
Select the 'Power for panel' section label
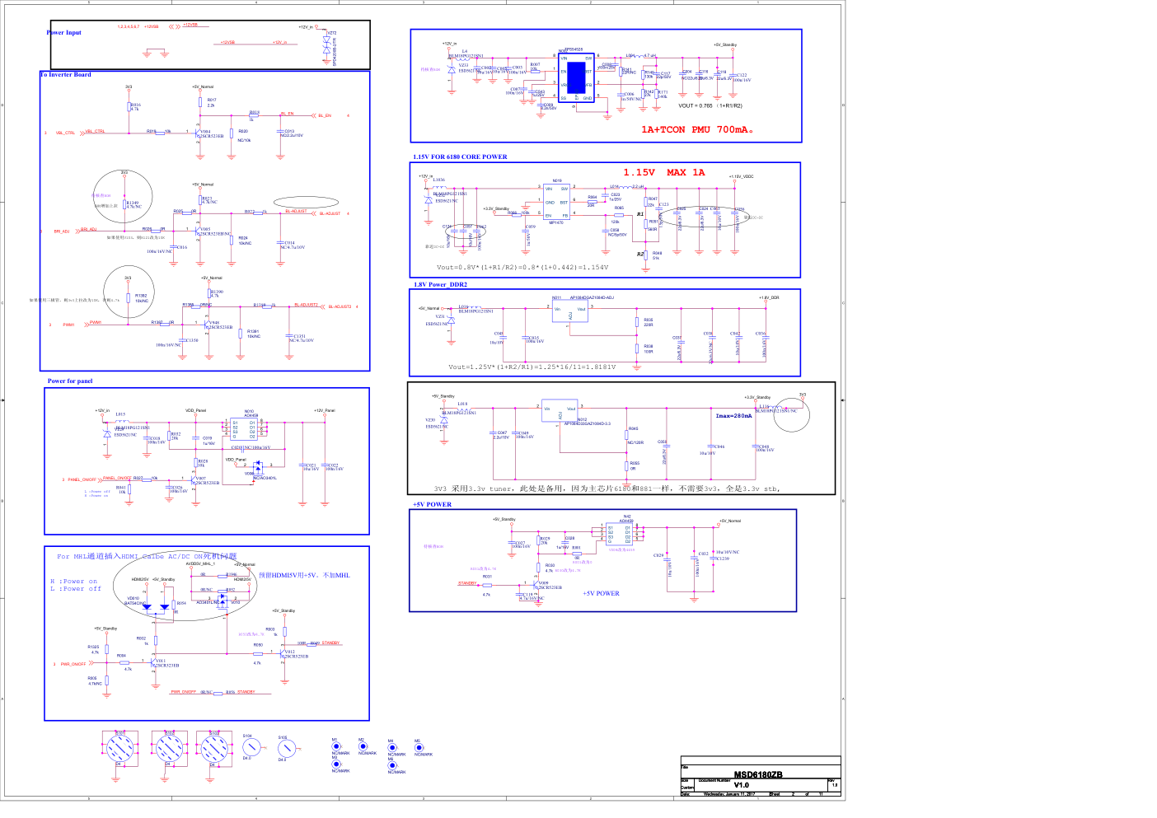[x=70, y=381]
